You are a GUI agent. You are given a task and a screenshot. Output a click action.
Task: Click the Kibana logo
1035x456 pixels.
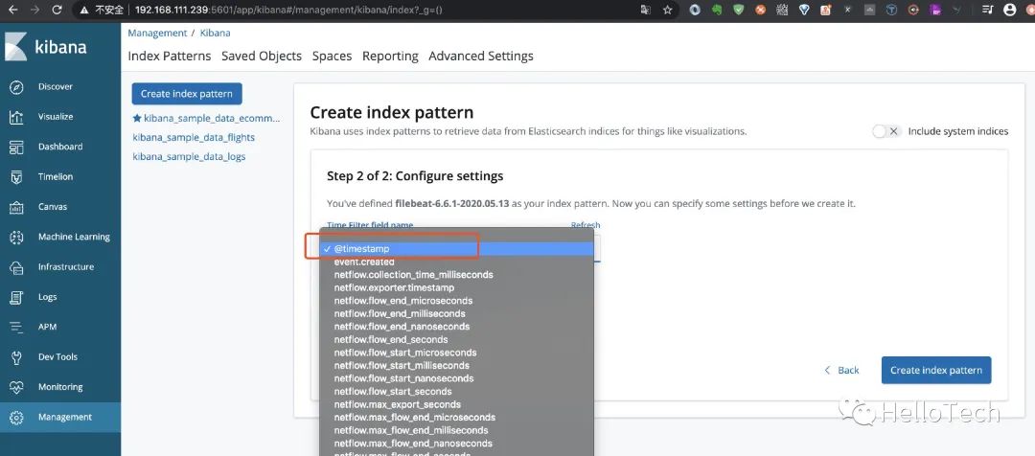click(x=46, y=48)
